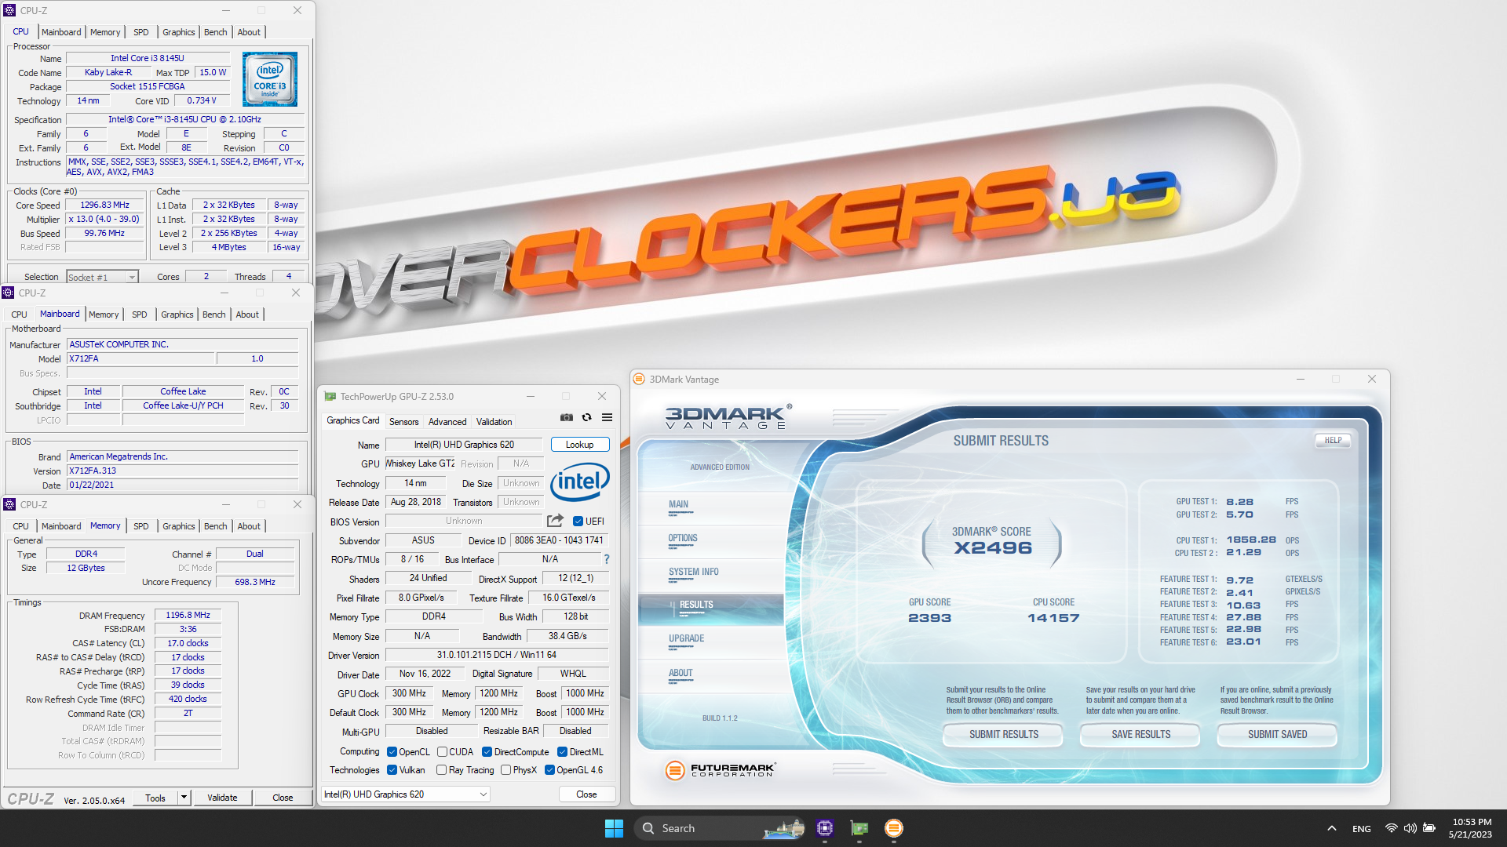The image size is (1507, 847).
Task: Take GPU-Z screenshot with camera icon
Action: (567, 417)
